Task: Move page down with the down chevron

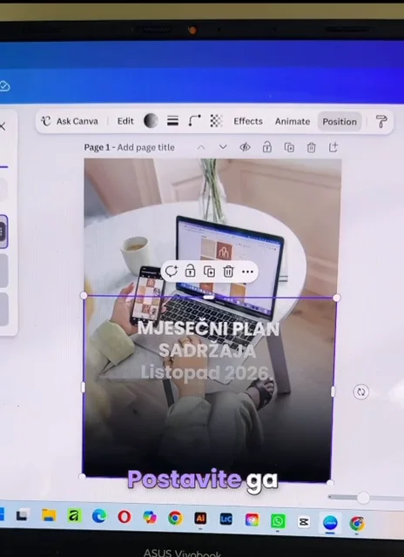Action: [223, 147]
